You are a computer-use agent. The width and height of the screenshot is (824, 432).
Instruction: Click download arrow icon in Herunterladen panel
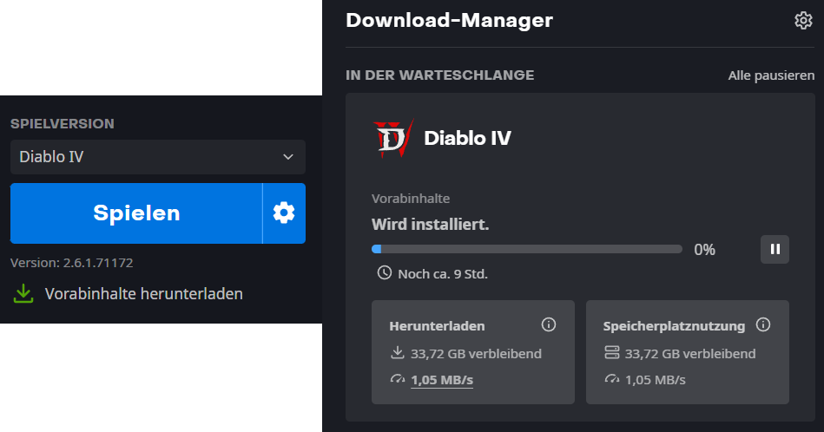point(398,353)
